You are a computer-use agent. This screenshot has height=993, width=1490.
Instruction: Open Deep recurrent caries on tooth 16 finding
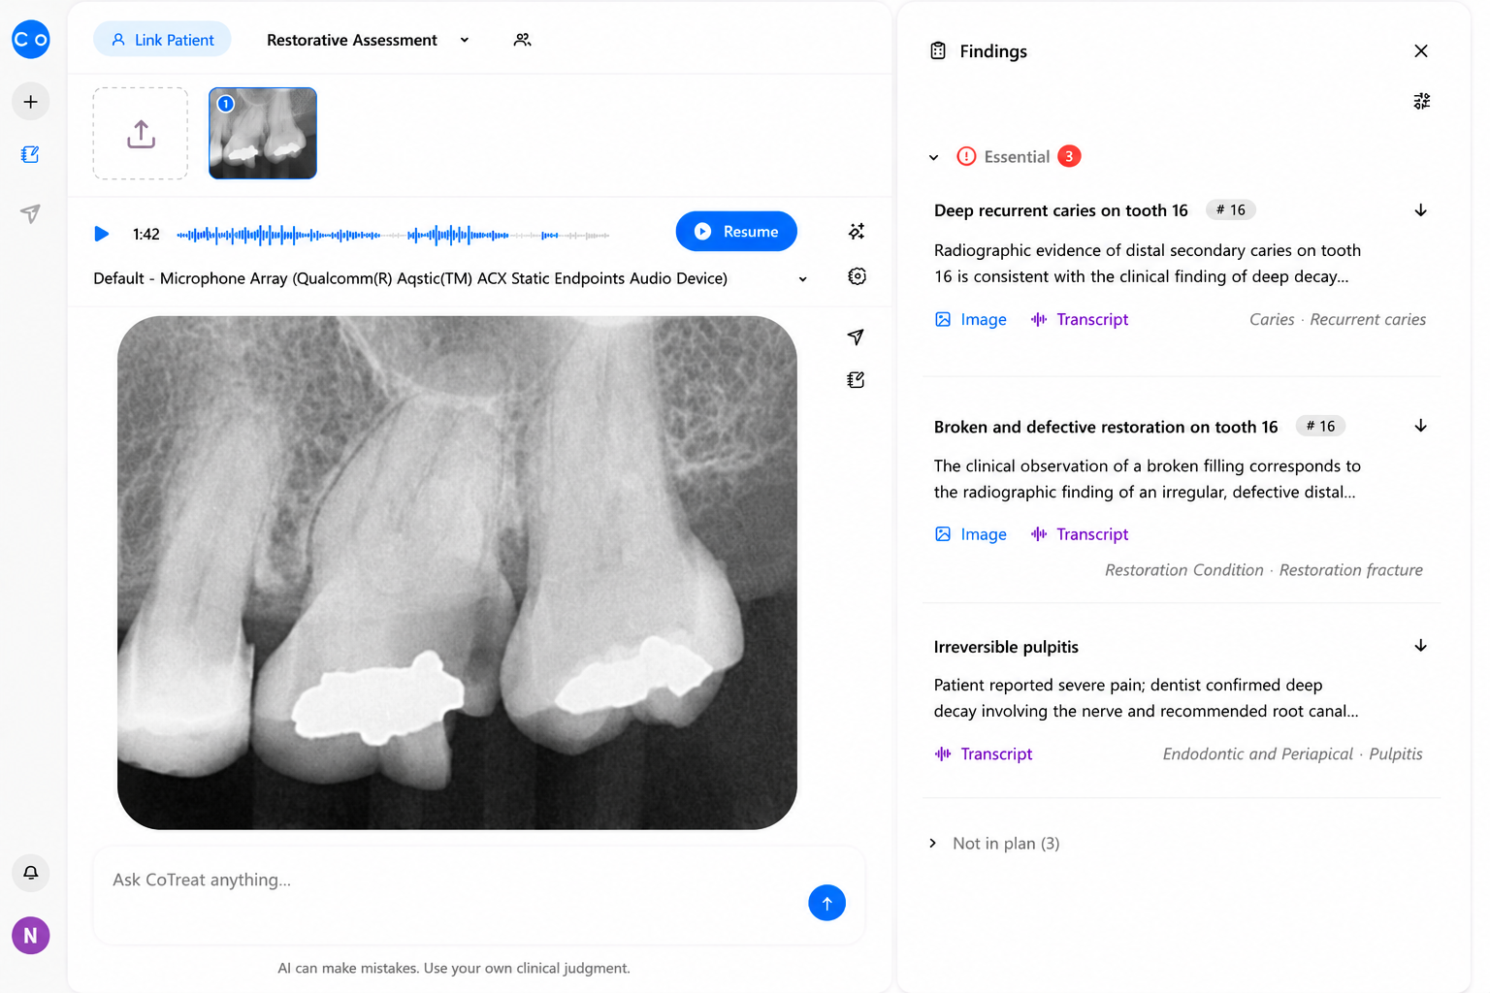pyautogui.click(x=1061, y=210)
